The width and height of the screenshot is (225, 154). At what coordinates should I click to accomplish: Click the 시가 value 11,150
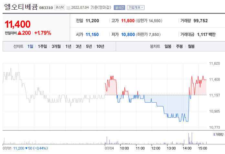(92, 34)
